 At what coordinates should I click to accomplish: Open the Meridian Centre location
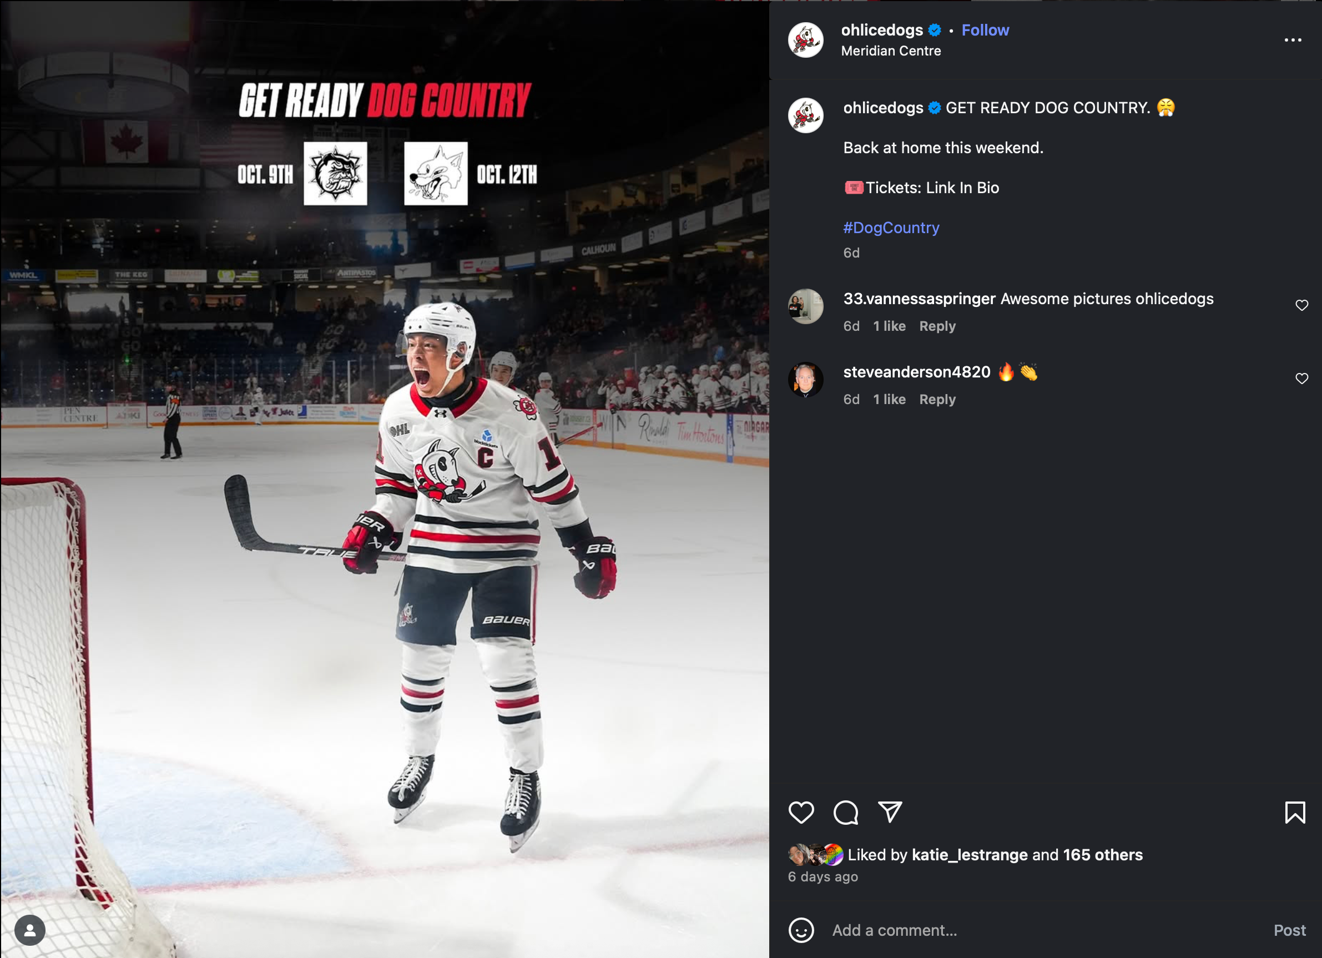coord(891,51)
